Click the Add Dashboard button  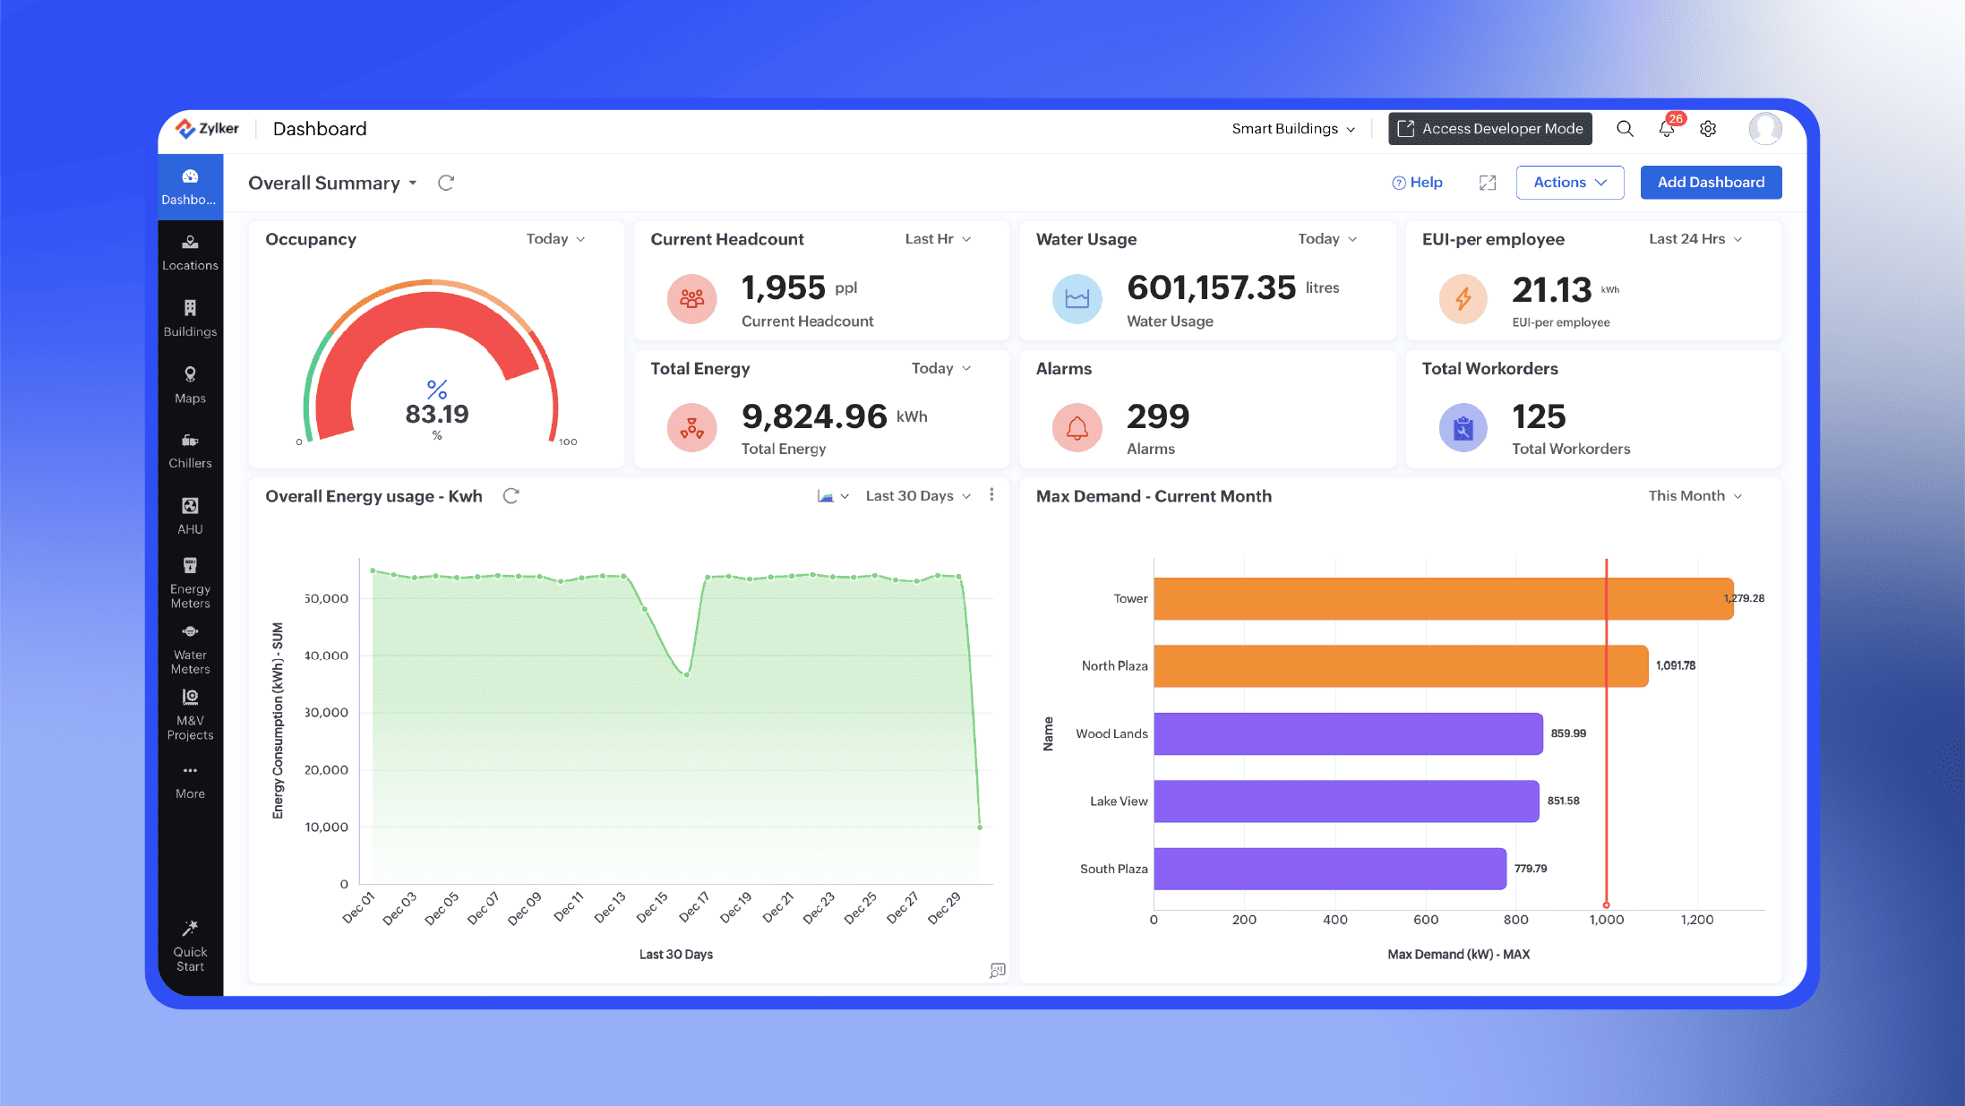point(1711,183)
